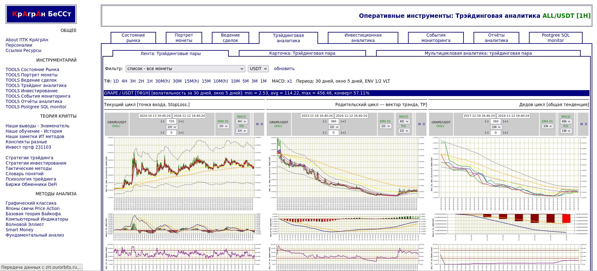This screenshot has height=271, width=597.
Task: Expand RSI 1W dropdown in Дедов цикл
Action: (566, 131)
